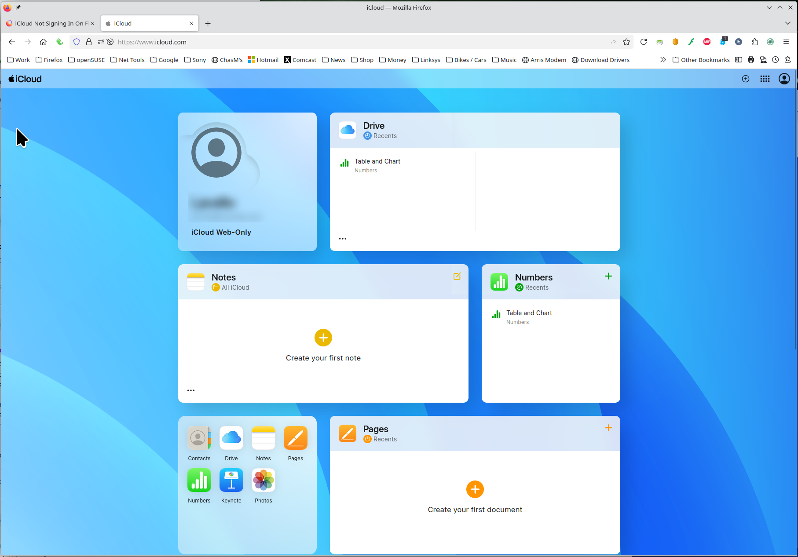The height and width of the screenshot is (557, 798).
Task: Open the extensions puzzle piece icon
Action: click(x=754, y=42)
